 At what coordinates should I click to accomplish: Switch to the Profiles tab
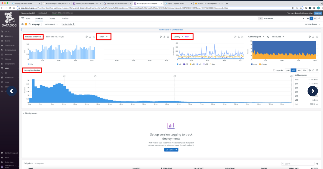pyautogui.click(x=65, y=19)
